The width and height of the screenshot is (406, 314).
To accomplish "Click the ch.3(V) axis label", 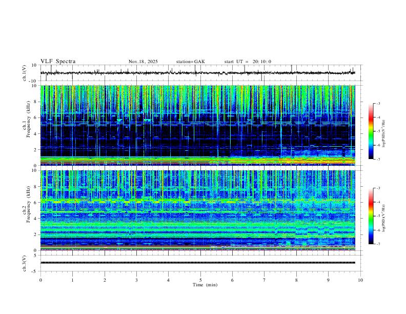I will coord(25,263).
